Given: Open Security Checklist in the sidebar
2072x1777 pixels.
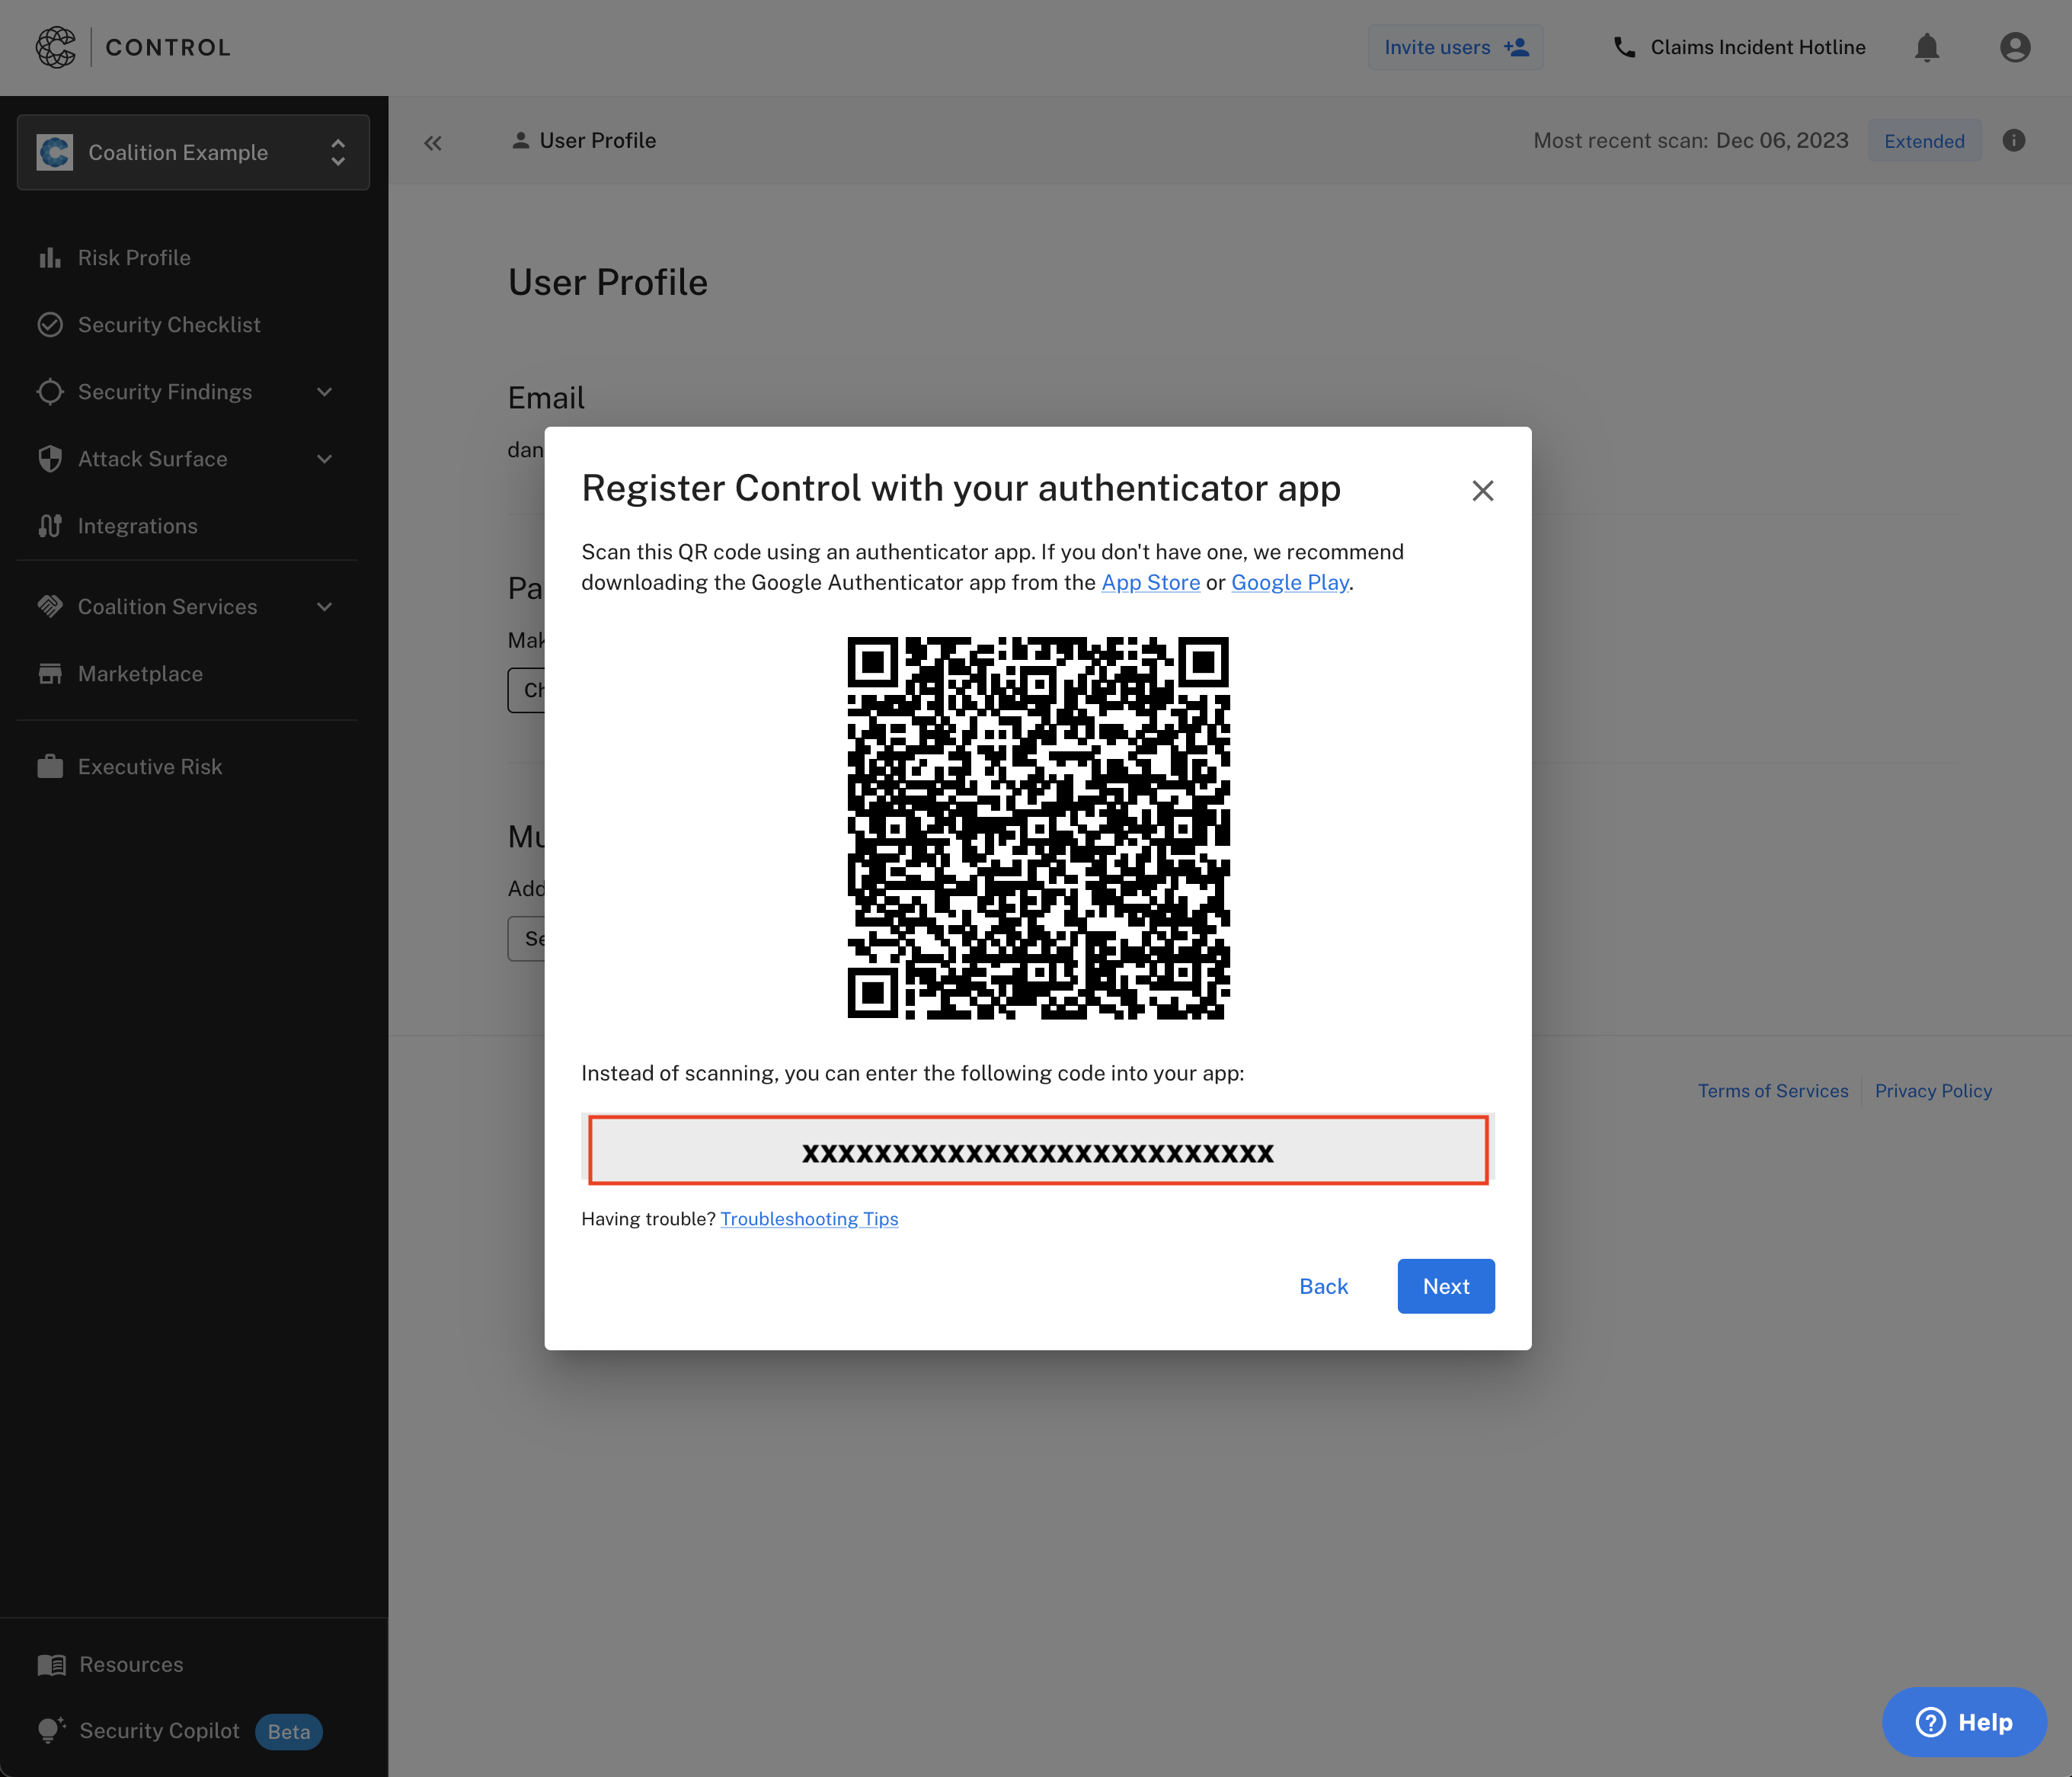Looking at the screenshot, I should tap(169, 324).
